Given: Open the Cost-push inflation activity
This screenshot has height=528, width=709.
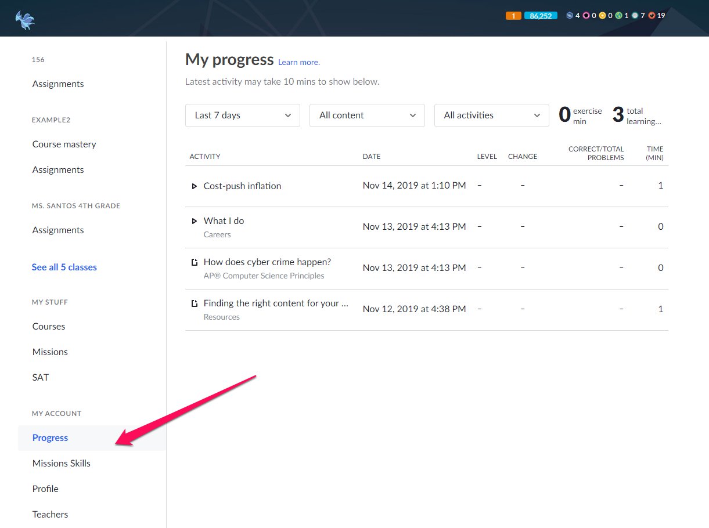Looking at the screenshot, I should coord(242,186).
